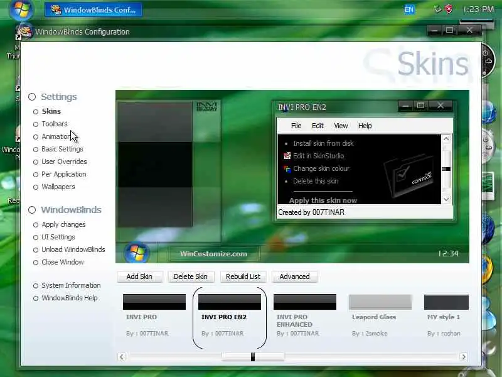This screenshot has width=502, height=377.
Task: Select the INVI PRO EN2 skin thumbnail
Action: coord(230,302)
